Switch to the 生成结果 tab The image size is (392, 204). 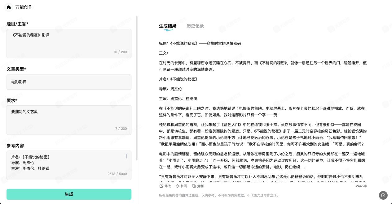pos(168,26)
